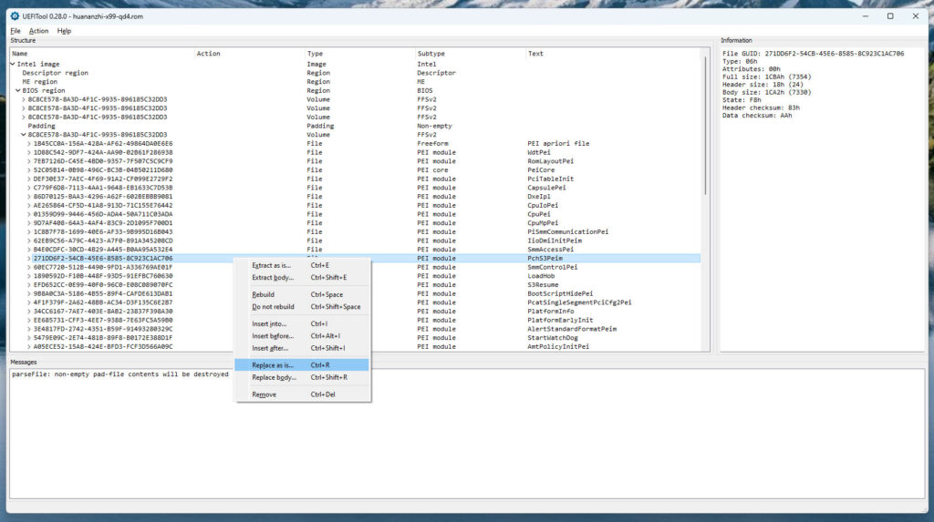The image size is (934, 522).
Task: Select the Descriptor region row
Action: (x=55, y=73)
